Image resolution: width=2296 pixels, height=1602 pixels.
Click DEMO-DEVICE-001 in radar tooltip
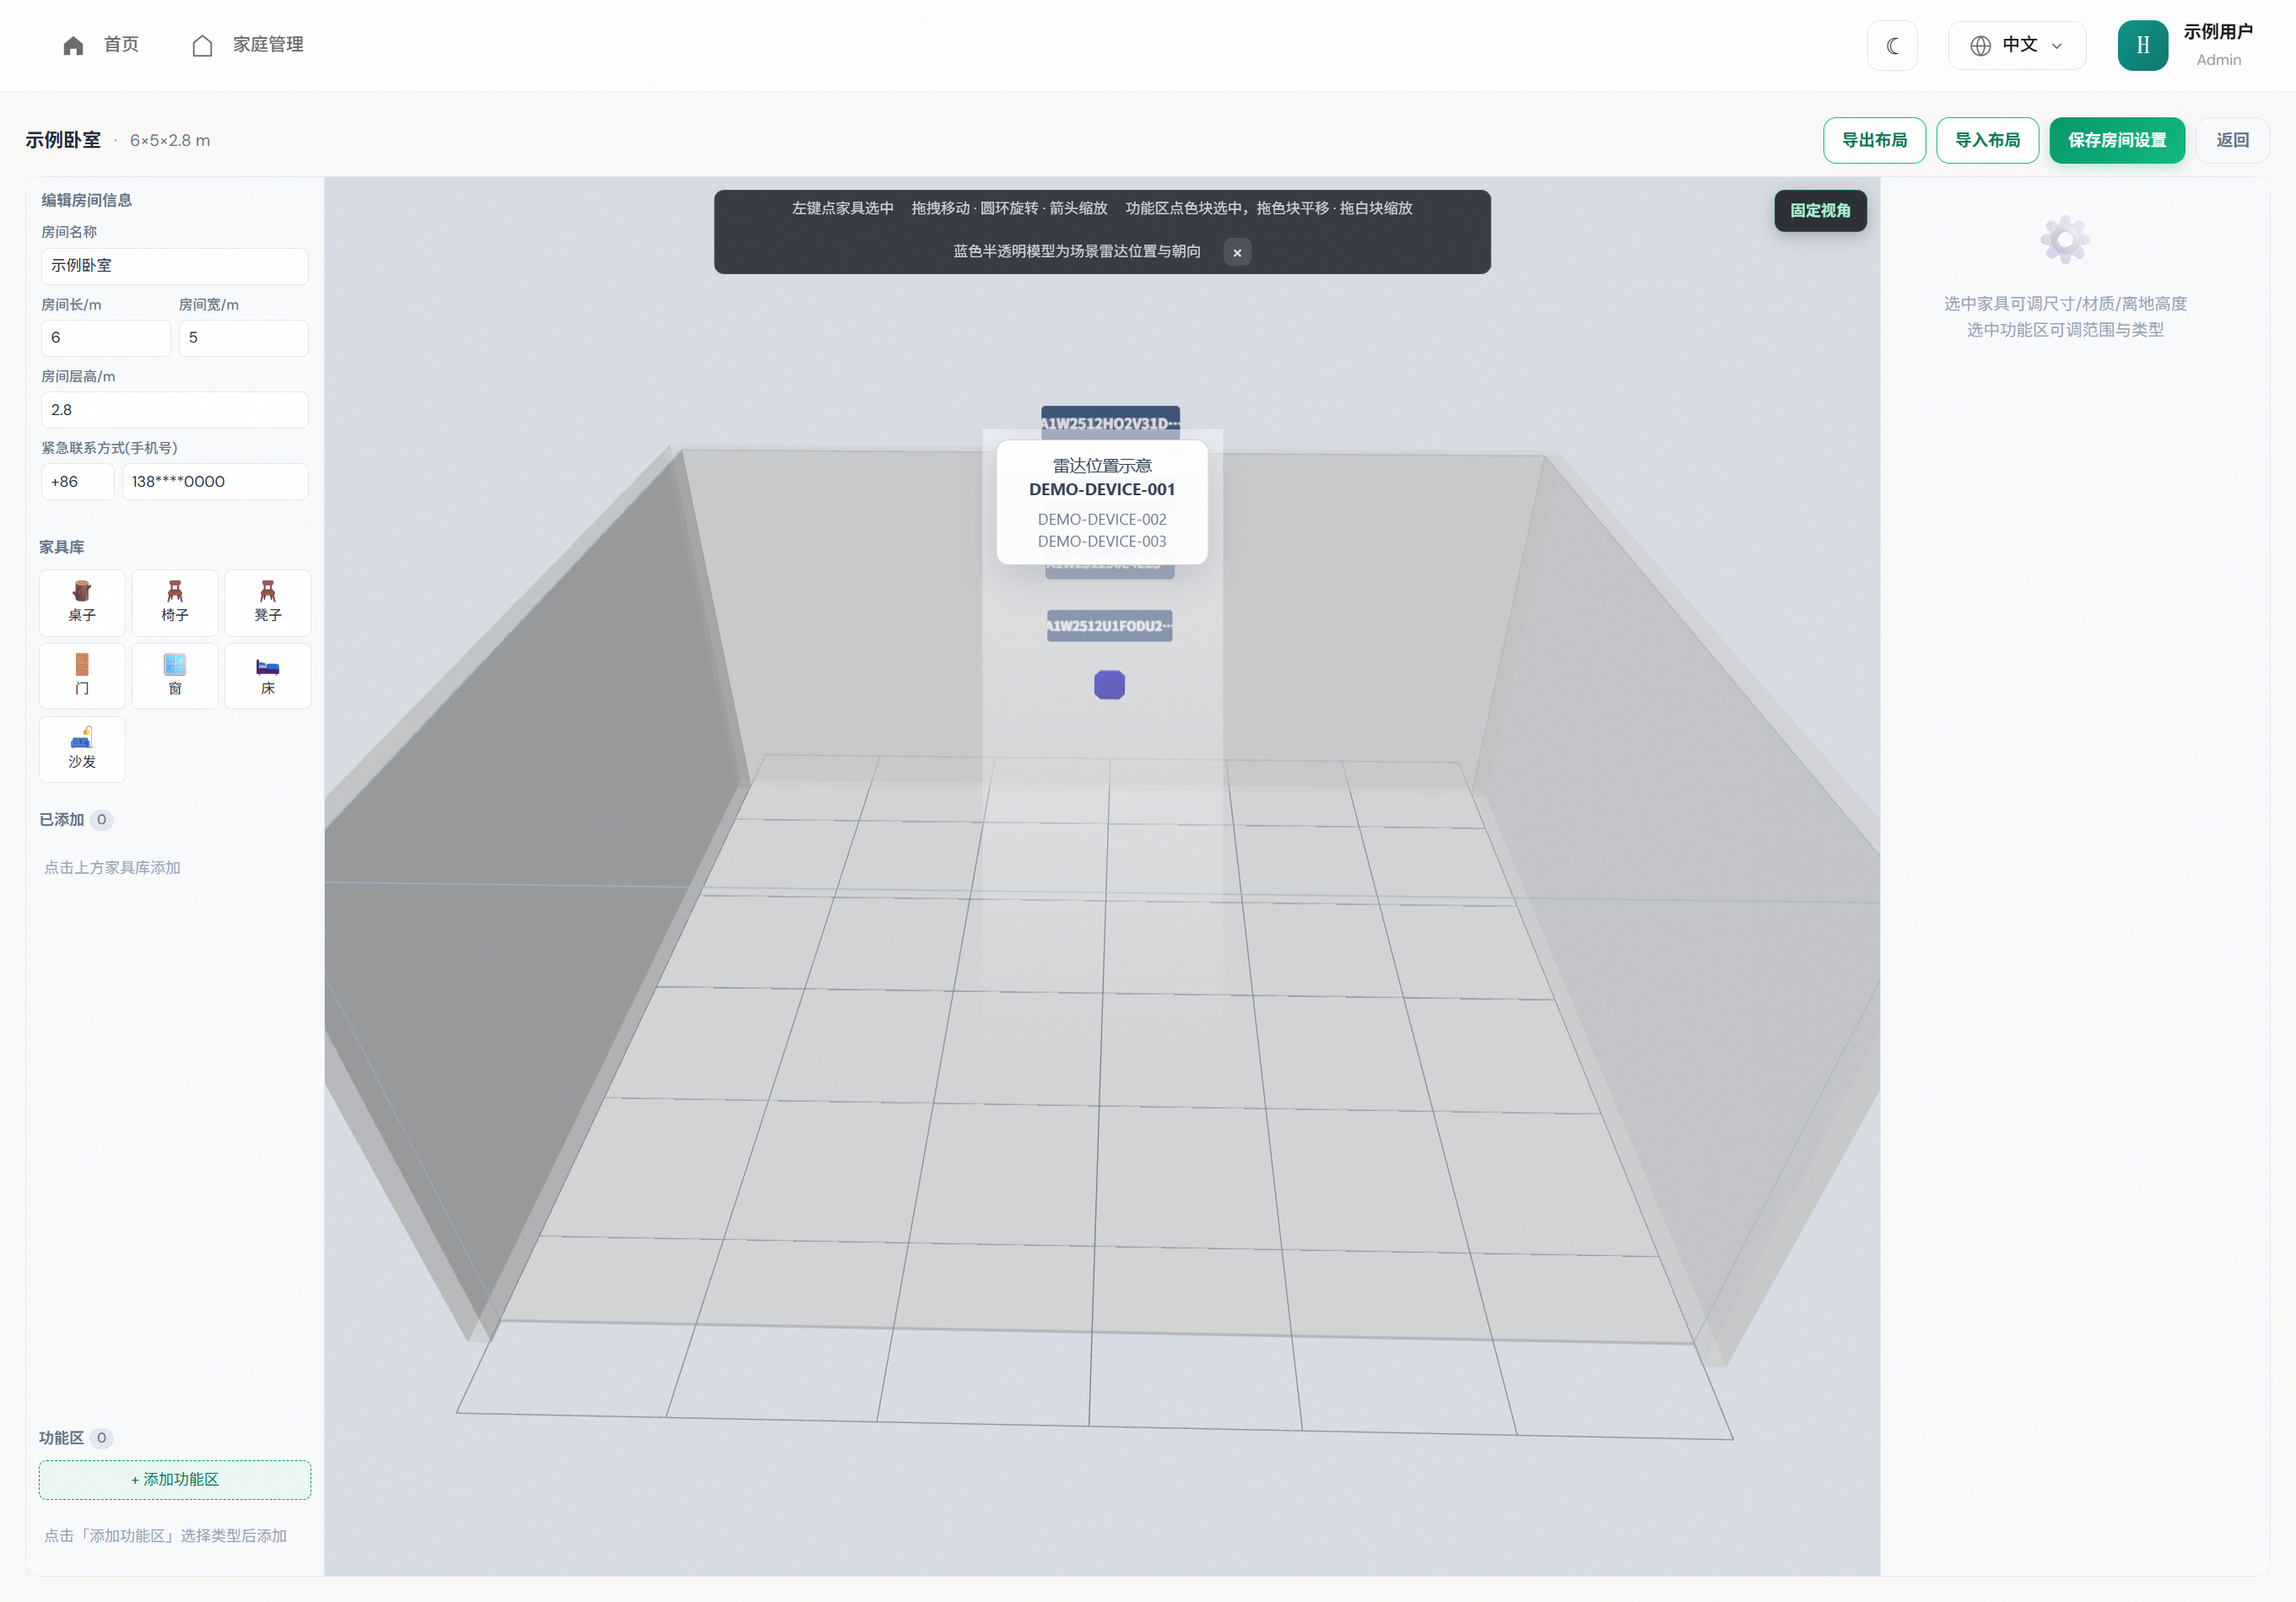[x=1102, y=490]
